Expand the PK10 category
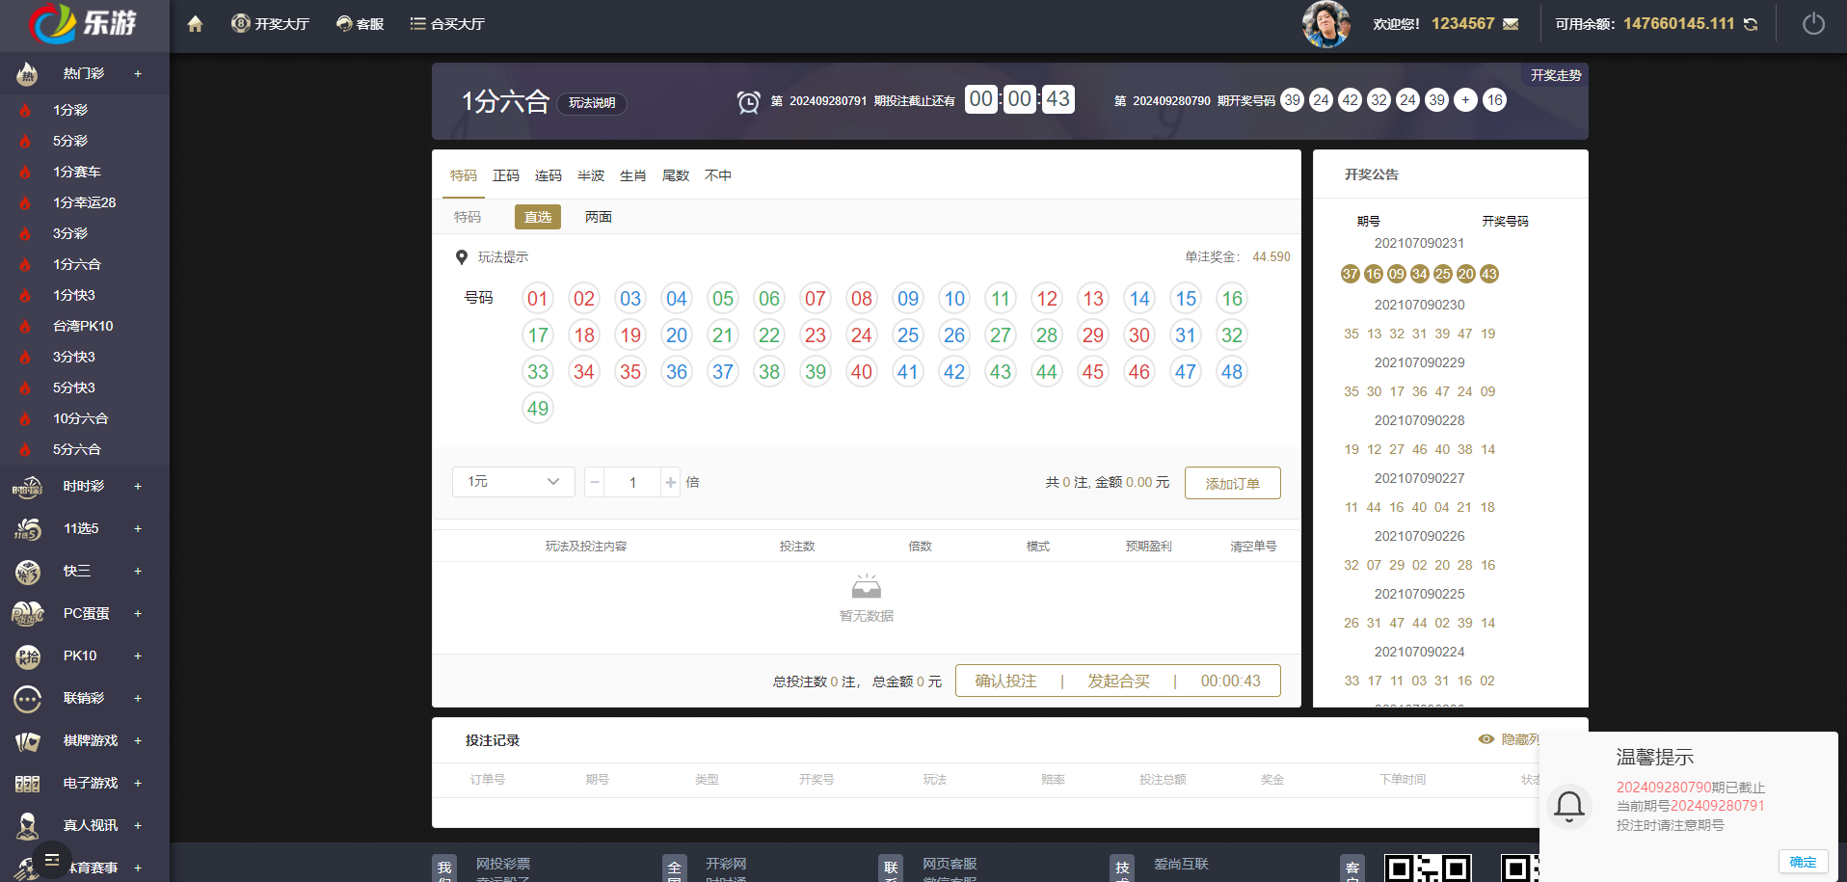This screenshot has width=1847, height=882. [x=138, y=655]
